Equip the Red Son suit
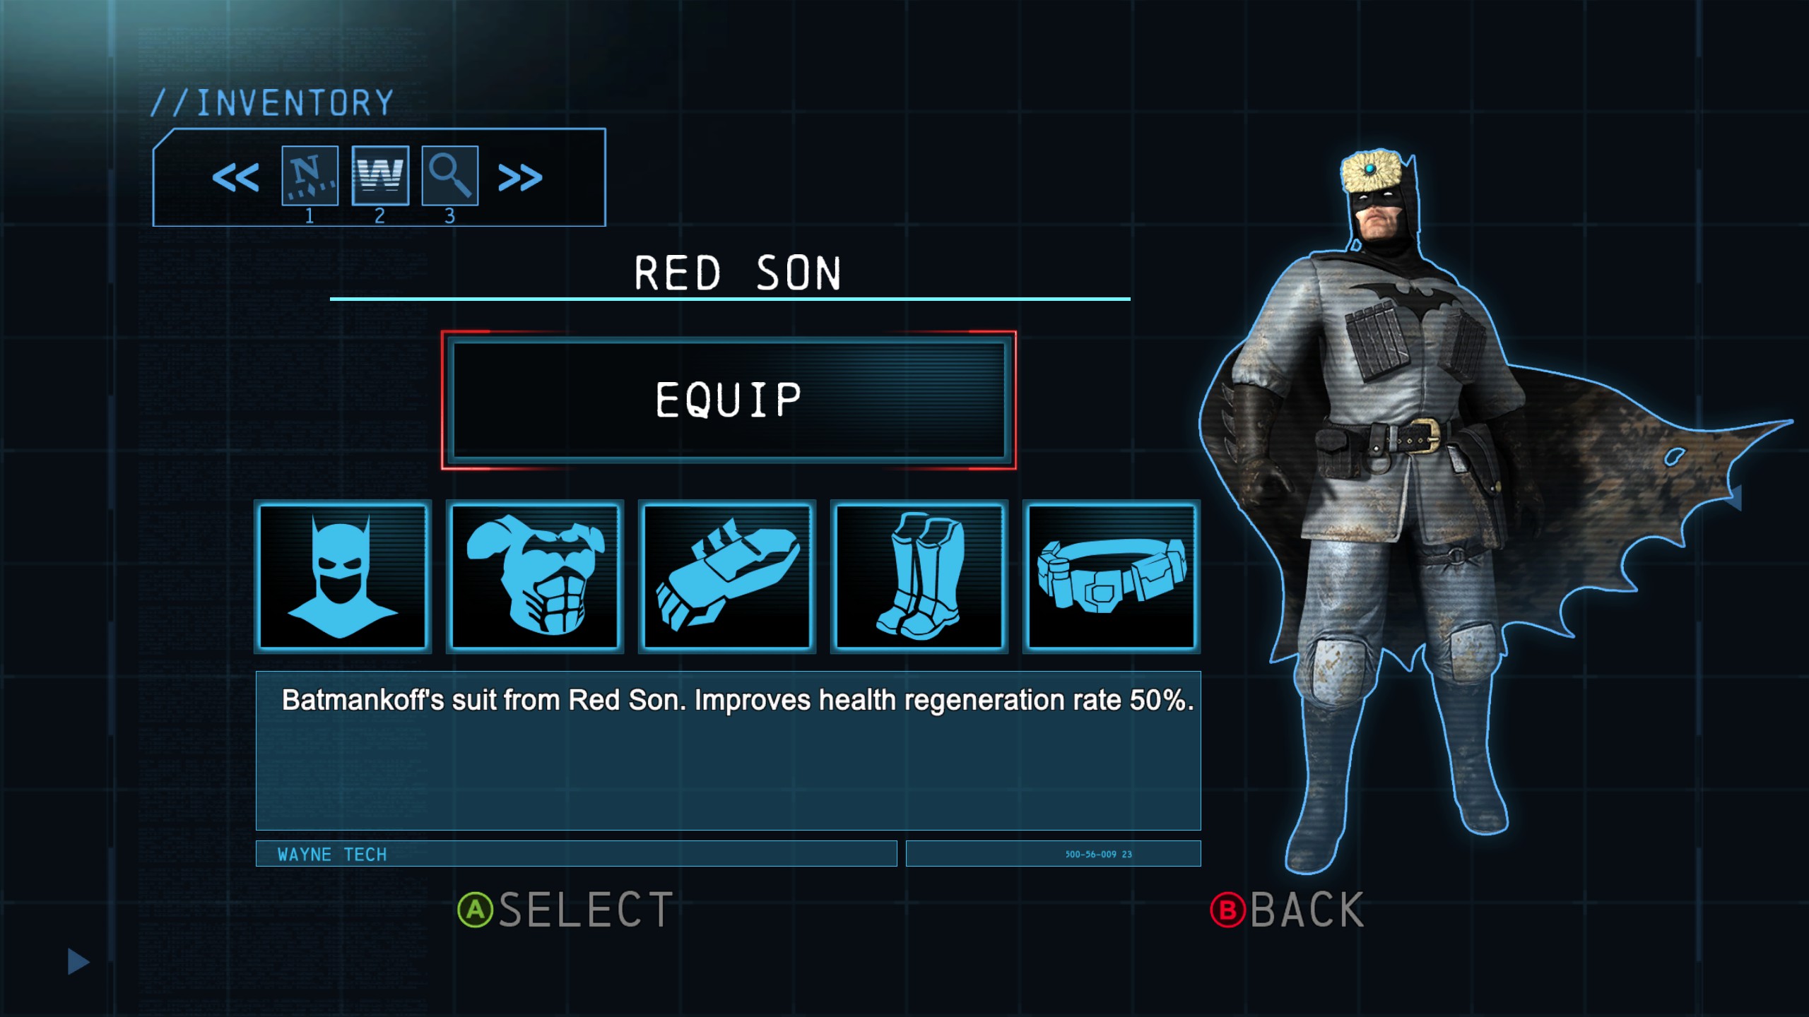The image size is (1809, 1017). tap(729, 400)
